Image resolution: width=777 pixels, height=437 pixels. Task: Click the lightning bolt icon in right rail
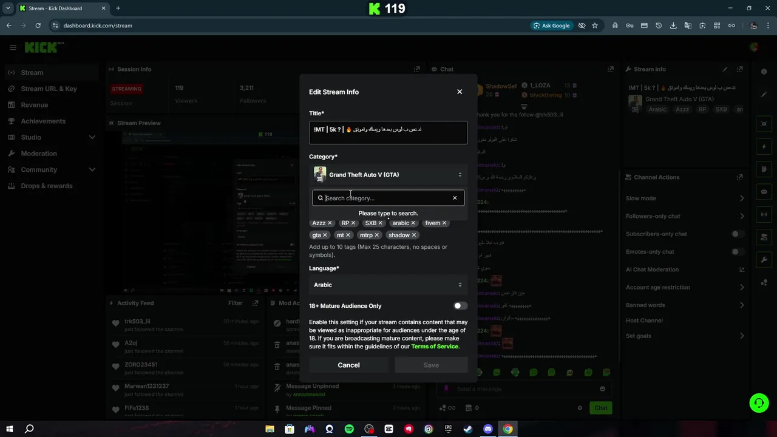pyautogui.click(x=764, y=147)
